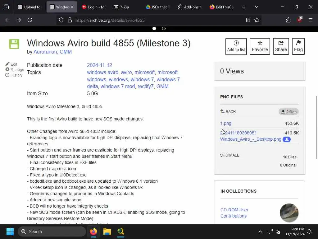Select the second carousel dot
318x239 pixels.
(164, 28)
